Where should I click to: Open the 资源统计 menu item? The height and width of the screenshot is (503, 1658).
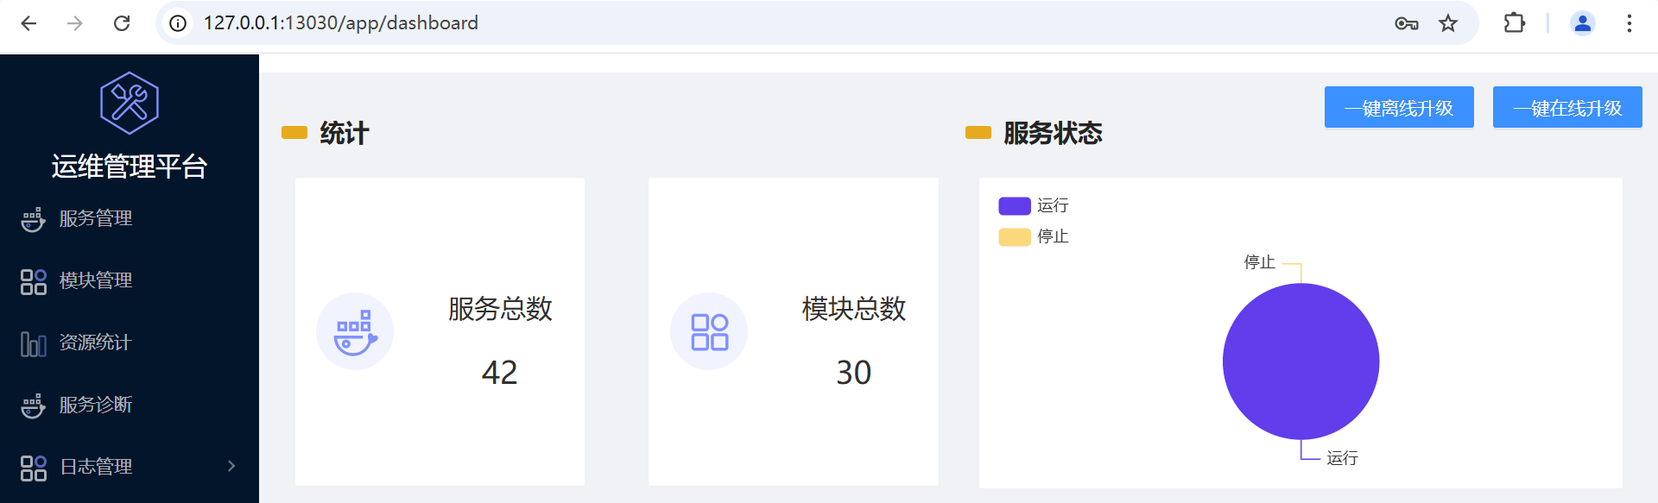pos(95,343)
